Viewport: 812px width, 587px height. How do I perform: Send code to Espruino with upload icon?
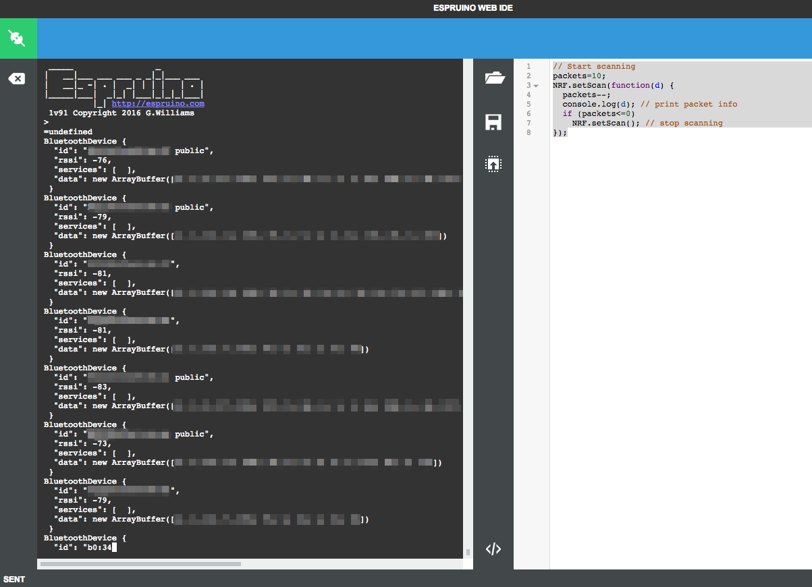pyautogui.click(x=493, y=164)
